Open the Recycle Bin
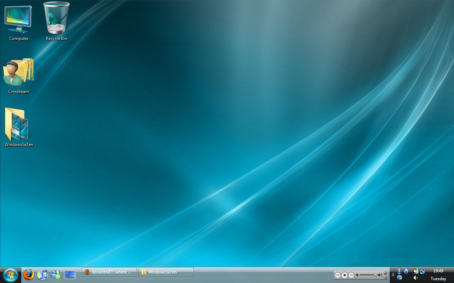The width and height of the screenshot is (454, 283). pos(56,18)
